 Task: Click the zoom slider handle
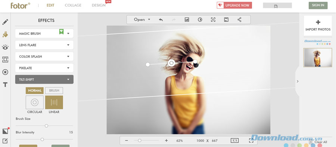[x=140, y=141]
